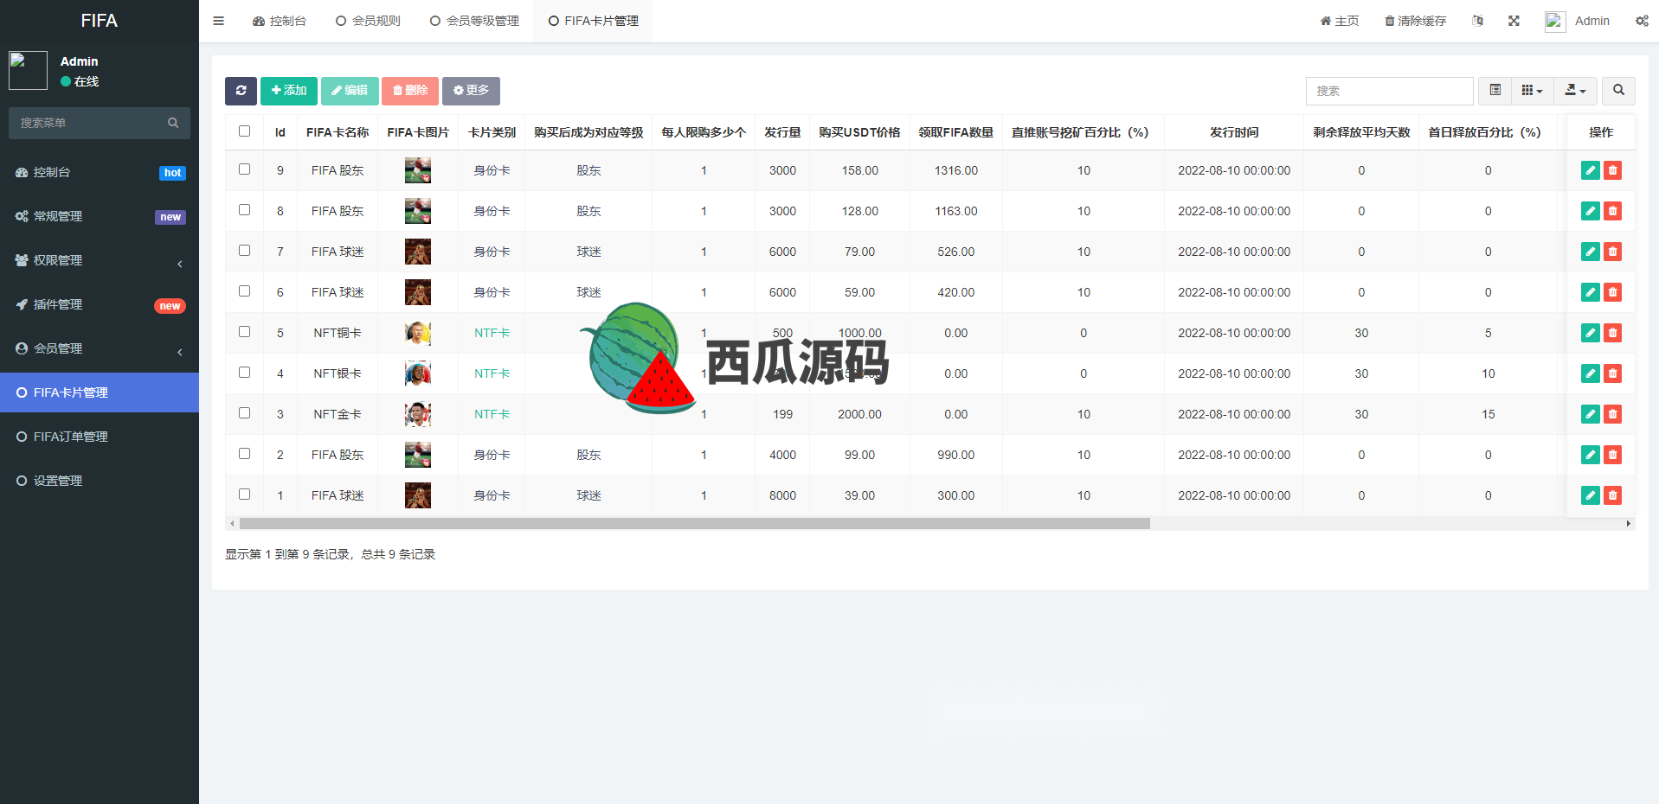Open the 更多 more actions dropdown
Image resolution: width=1659 pixels, height=804 pixels.
[471, 91]
